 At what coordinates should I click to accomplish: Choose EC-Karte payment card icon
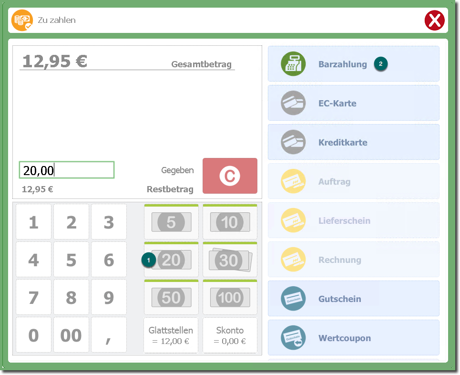(x=293, y=103)
